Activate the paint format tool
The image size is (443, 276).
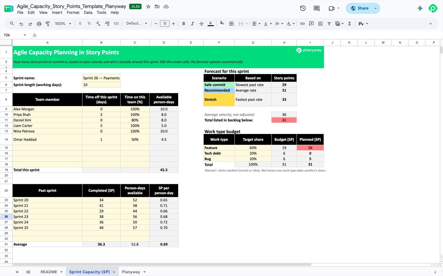pos(48,24)
